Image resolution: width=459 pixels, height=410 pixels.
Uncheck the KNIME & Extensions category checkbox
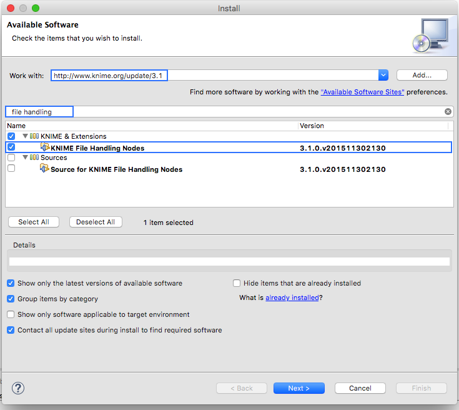pos(11,136)
